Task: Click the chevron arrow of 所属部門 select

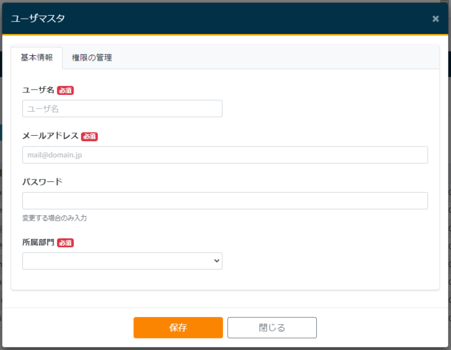Action: (x=216, y=261)
